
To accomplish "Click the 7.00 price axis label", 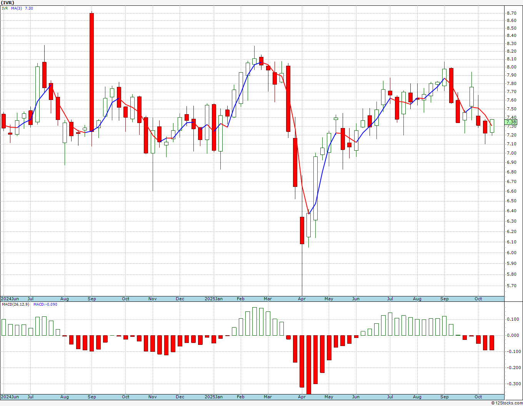I will pos(511,153).
